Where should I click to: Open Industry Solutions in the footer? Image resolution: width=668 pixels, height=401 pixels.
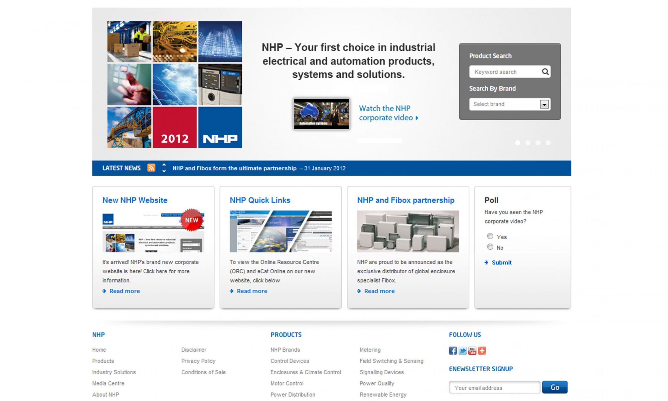[x=114, y=372]
